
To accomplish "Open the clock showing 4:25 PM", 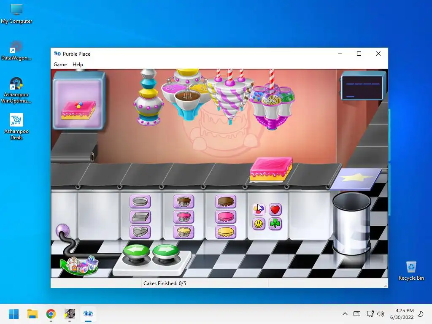I will [402, 314].
